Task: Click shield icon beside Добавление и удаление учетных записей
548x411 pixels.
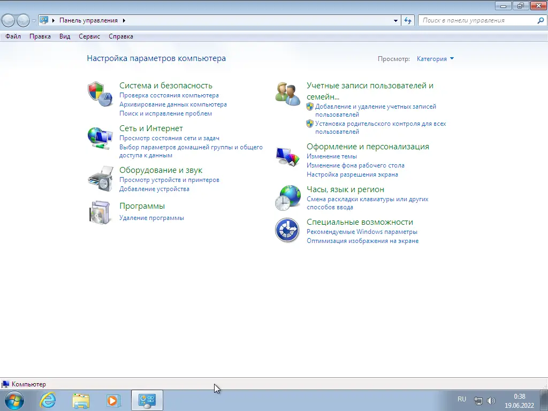Action: pos(310,106)
